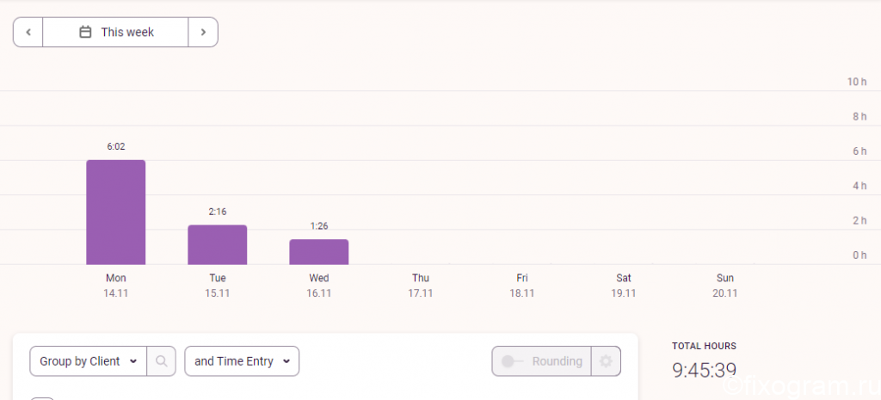Click the Thu 17.11 day label
The image size is (881, 400).
pos(420,286)
